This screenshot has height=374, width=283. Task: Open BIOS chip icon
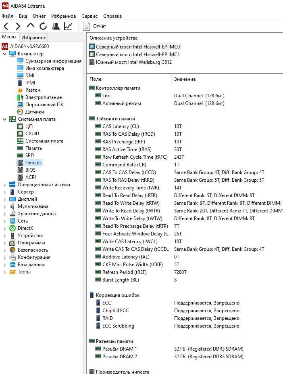[20, 170]
